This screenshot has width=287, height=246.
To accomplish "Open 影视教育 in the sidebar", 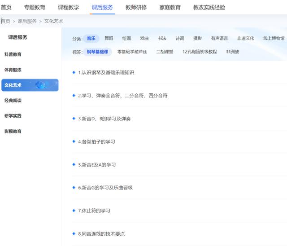I will pos(13,132).
